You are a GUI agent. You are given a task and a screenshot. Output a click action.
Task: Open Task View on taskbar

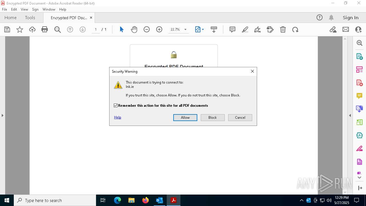pyautogui.click(x=103, y=200)
